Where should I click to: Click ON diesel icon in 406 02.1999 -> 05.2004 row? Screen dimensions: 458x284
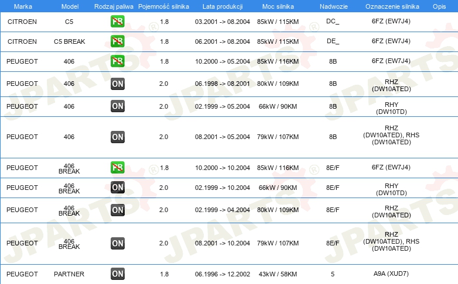[x=118, y=106]
